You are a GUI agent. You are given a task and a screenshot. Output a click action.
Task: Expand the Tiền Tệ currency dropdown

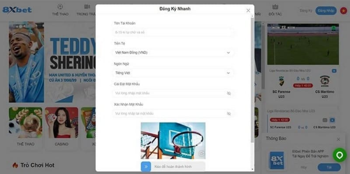[x=173, y=53]
